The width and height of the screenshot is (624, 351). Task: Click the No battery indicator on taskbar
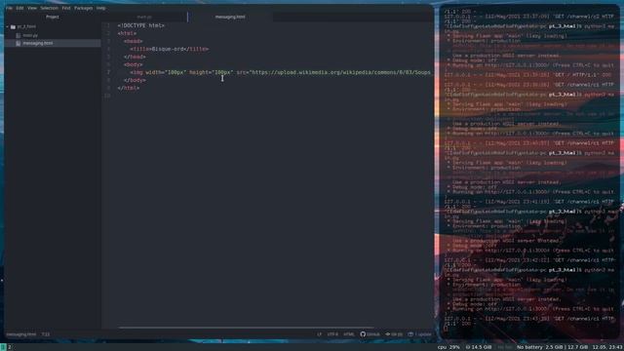529,347
